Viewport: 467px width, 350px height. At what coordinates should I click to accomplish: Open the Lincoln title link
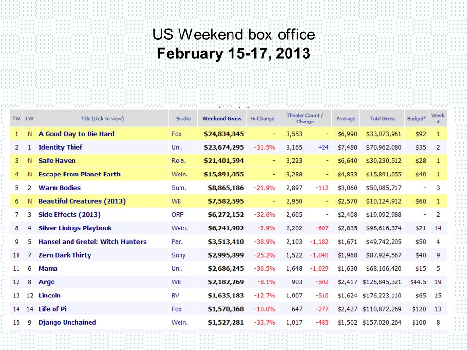(50, 296)
